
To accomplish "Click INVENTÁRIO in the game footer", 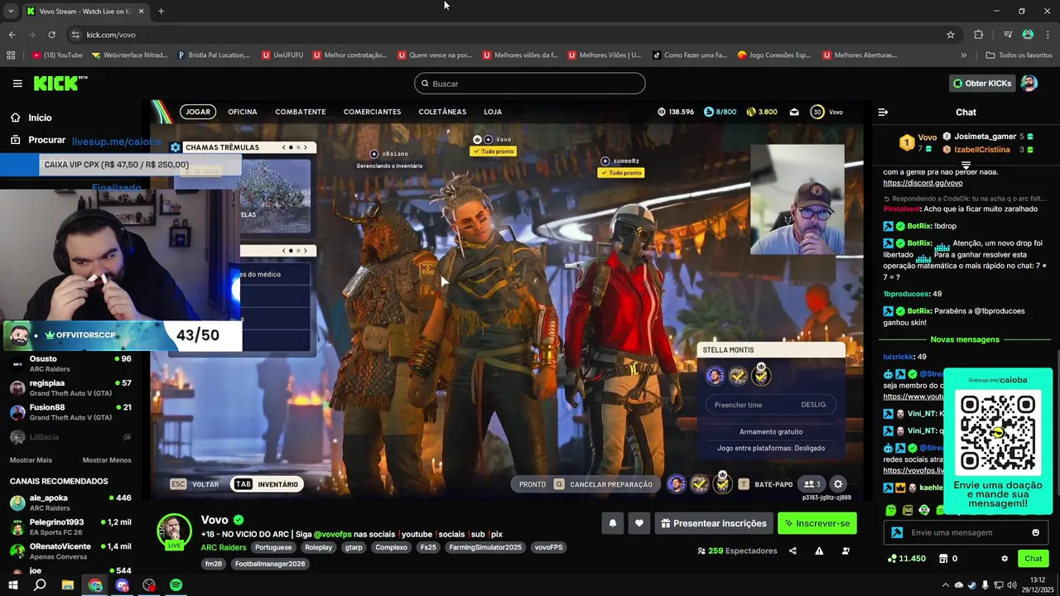I will pyautogui.click(x=268, y=484).
